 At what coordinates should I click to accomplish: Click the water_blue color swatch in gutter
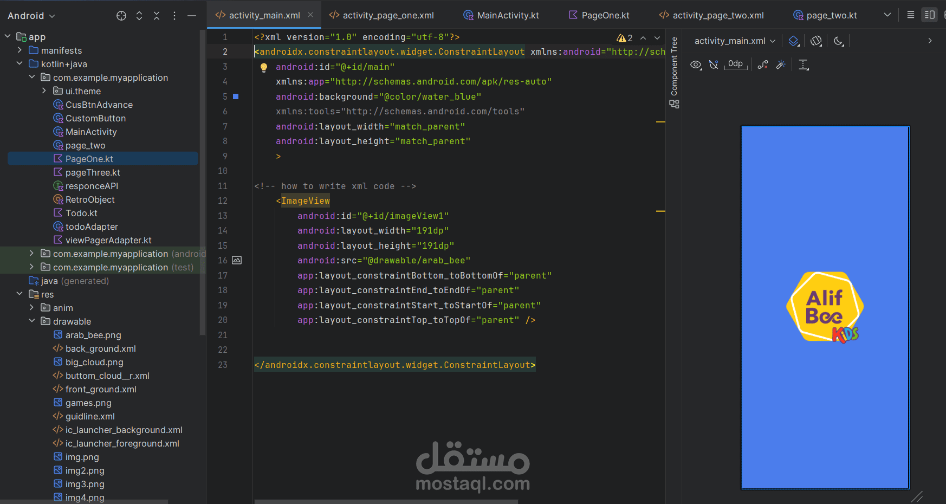tap(236, 96)
